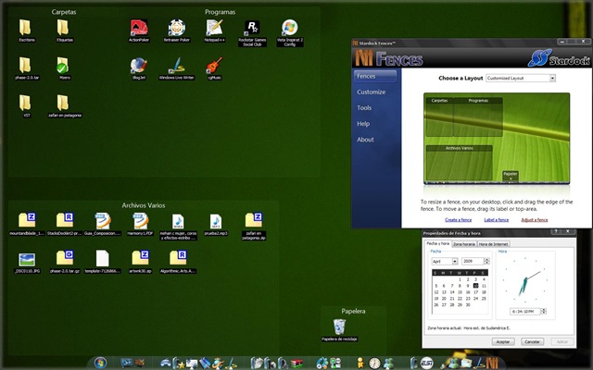
Task: Pick day 15 in the April calendar
Action: (460, 292)
